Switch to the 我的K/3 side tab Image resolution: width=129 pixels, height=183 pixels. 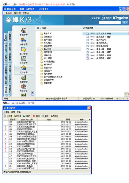click(6, 38)
